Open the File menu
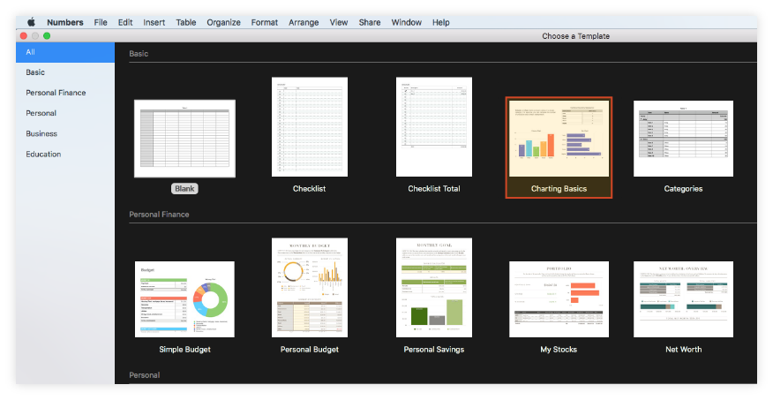The image size is (773, 400). point(101,22)
